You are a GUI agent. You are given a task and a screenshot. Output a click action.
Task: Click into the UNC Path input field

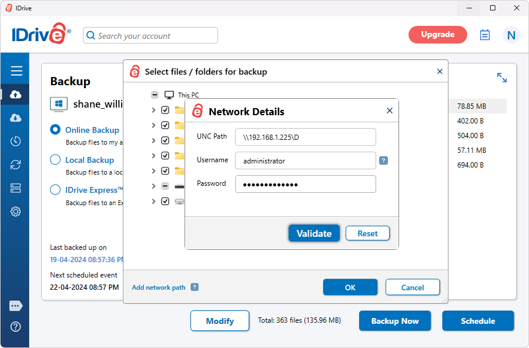[305, 137]
